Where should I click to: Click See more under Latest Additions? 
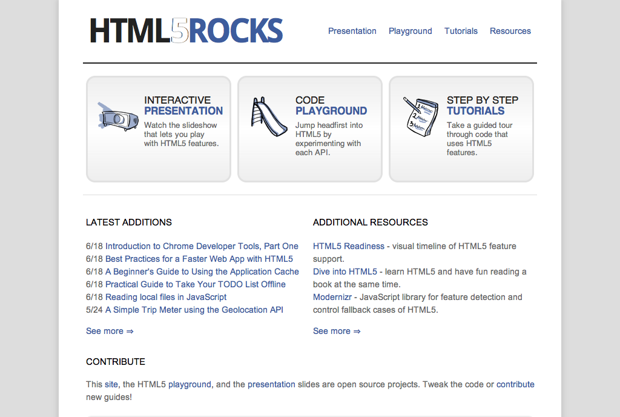(110, 331)
